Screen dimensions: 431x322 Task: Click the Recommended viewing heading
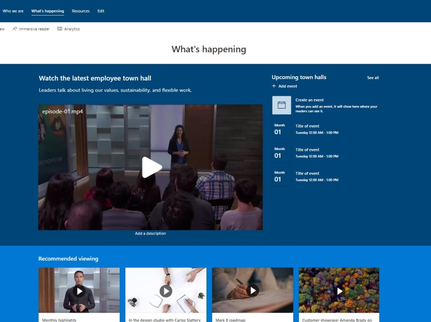(x=68, y=259)
